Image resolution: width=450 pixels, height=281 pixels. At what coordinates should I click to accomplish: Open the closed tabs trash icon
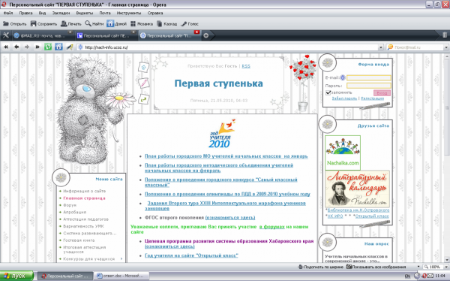pyautogui.click(x=445, y=35)
